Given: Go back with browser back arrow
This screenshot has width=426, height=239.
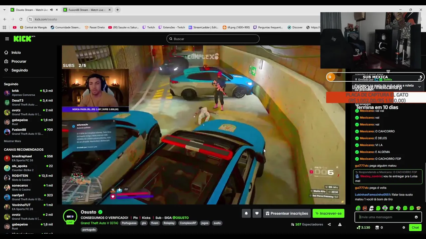Looking at the screenshot, I should pyautogui.click(x=5, y=19).
